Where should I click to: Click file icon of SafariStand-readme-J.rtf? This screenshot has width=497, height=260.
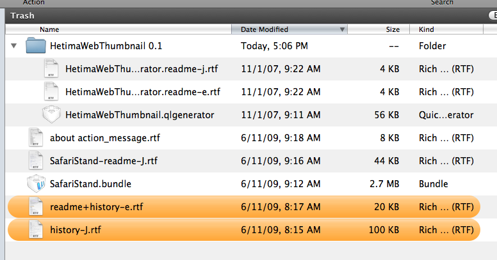click(35, 161)
